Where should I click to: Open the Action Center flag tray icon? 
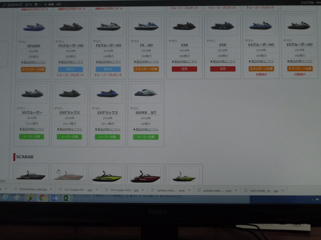(x=317, y=200)
